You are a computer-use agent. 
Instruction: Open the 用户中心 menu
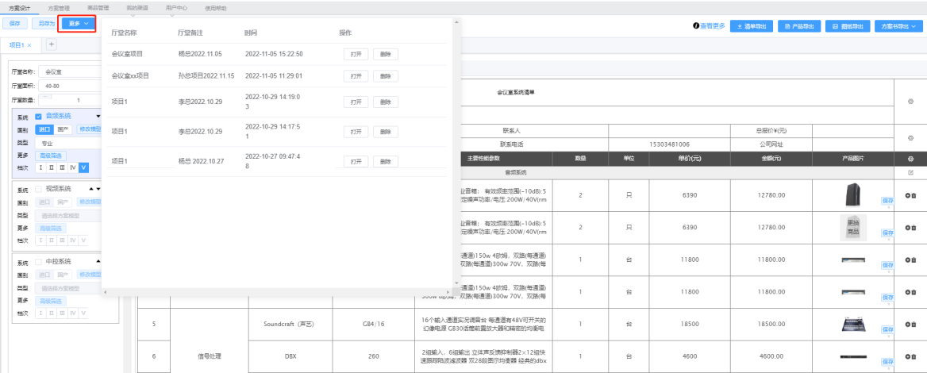pyautogui.click(x=176, y=8)
